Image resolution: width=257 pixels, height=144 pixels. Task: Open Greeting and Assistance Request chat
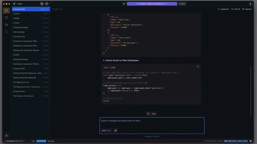pos(31,50)
